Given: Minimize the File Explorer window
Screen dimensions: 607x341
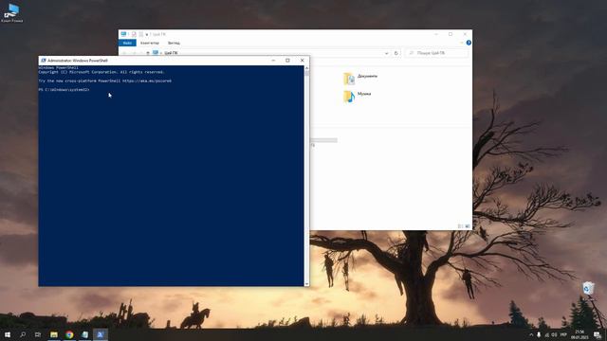Looking at the screenshot, I should pyautogui.click(x=436, y=34).
